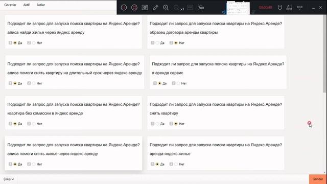Choose Да for 'алиса помоги снять жилье через яндекс аренду'
Viewport: 327px width, 184px height.
pos(15,164)
